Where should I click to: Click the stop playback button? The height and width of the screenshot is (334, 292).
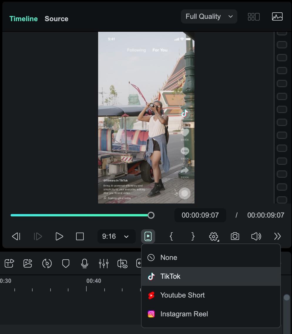(80, 236)
